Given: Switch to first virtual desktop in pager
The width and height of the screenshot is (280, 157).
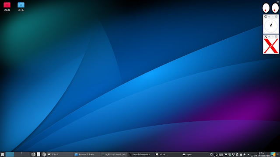Looking at the screenshot, I should pyautogui.click(x=10, y=154).
